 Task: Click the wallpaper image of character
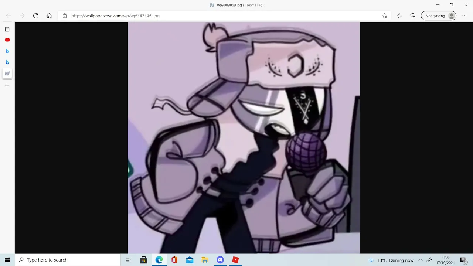tap(244, 138)
